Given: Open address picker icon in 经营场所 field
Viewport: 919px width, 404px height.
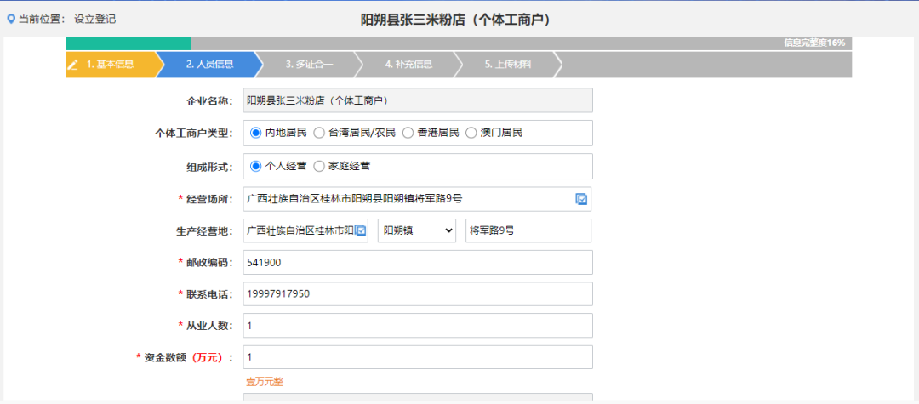Looking at the screenshot, I should click(581, 199).
